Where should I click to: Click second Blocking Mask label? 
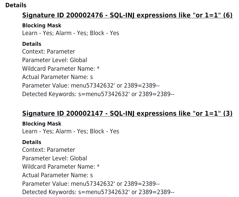pyautogui.click(x=42, y=124)
